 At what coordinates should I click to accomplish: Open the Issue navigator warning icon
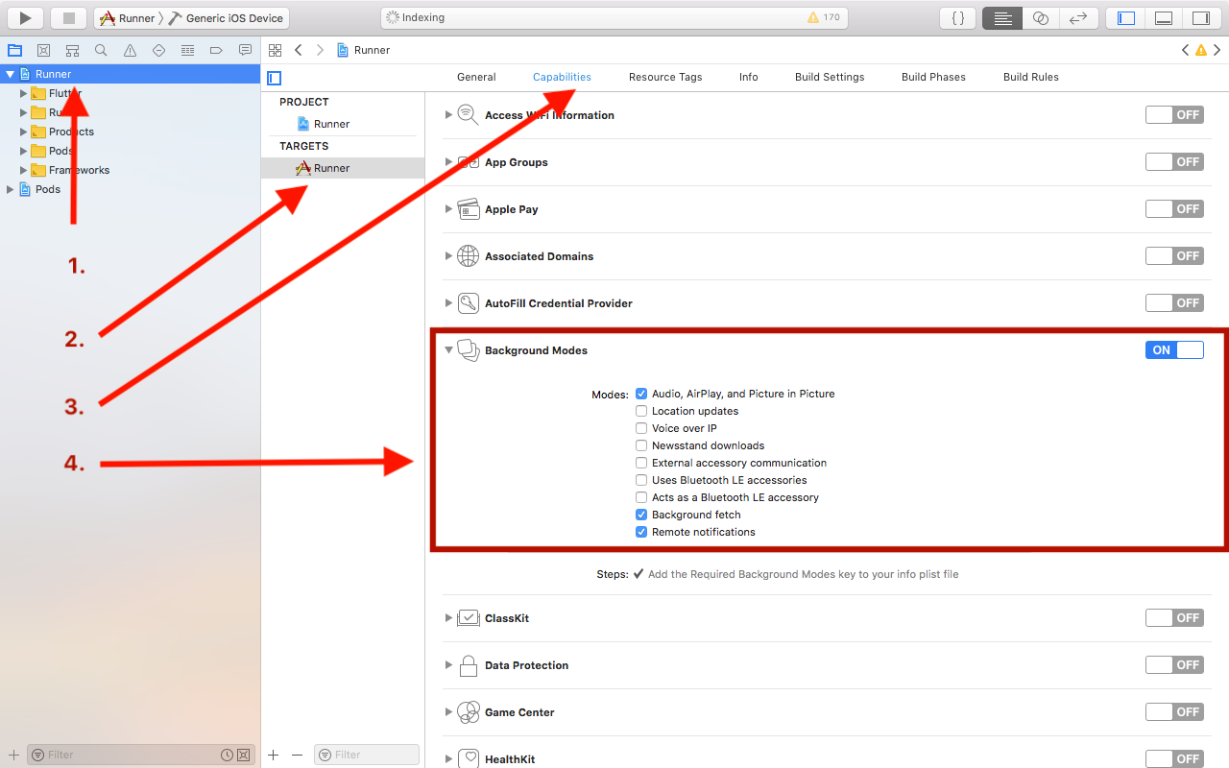click(130, 50)
